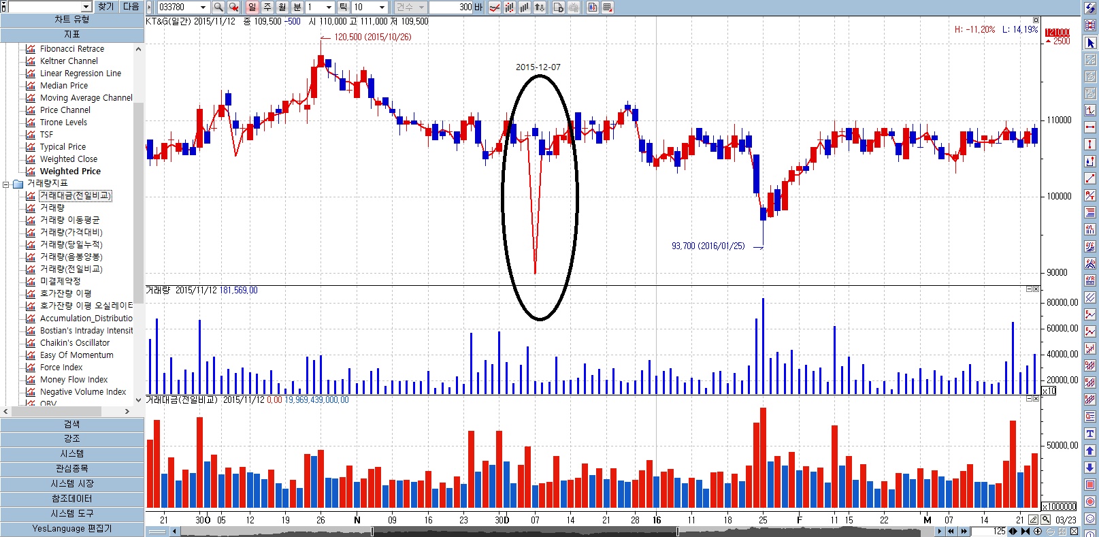
Task: Select Money Flow Index indicator
Action: coord(73,380)
